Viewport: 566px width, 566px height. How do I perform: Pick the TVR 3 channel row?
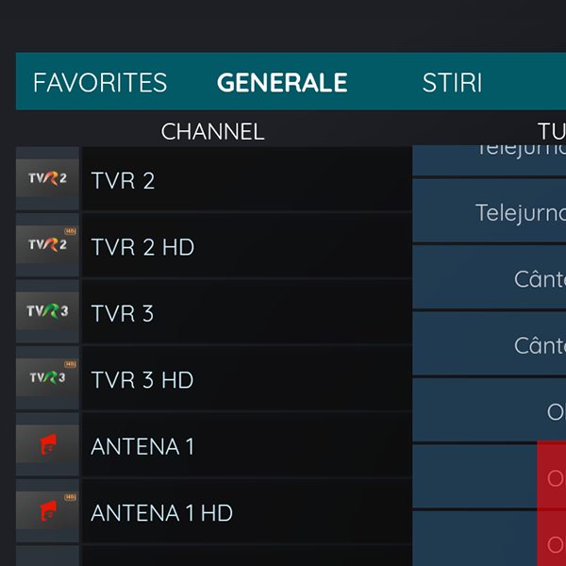247,312
